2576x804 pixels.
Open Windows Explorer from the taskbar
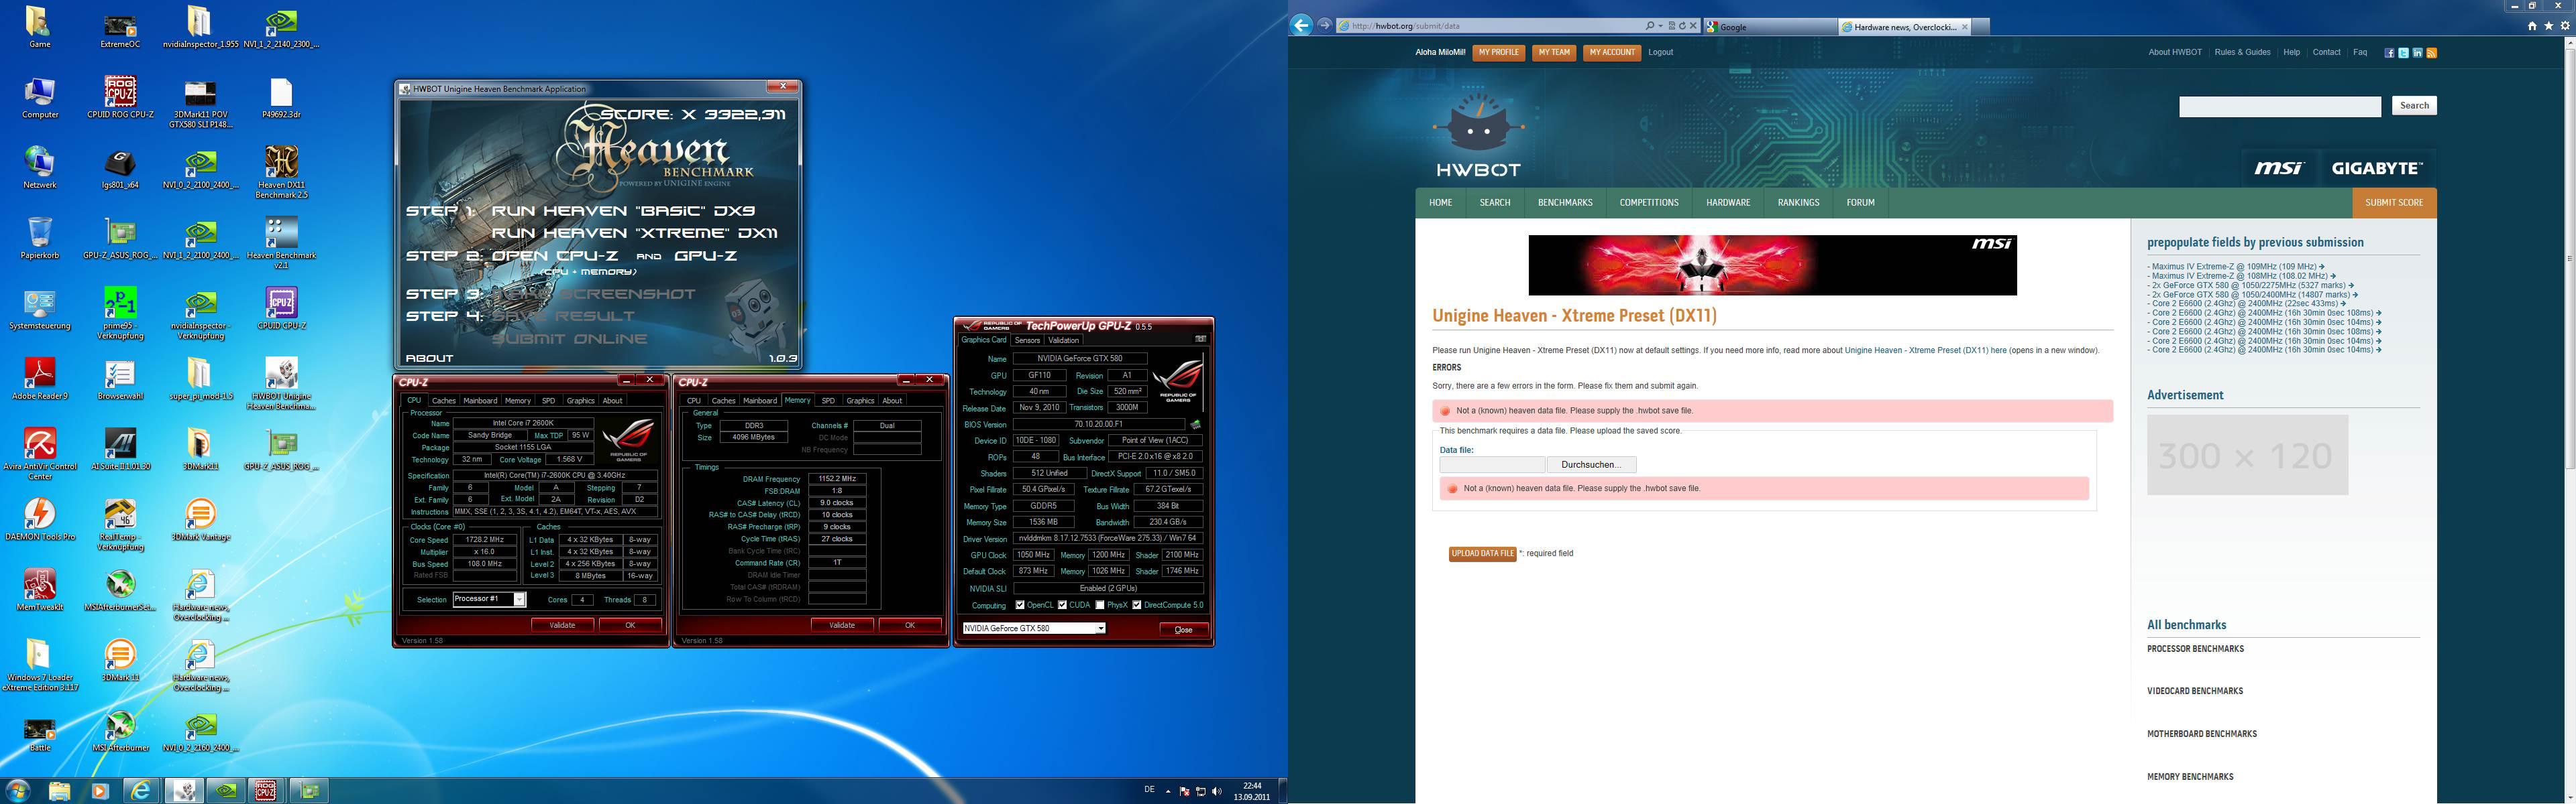pos(60,791)
